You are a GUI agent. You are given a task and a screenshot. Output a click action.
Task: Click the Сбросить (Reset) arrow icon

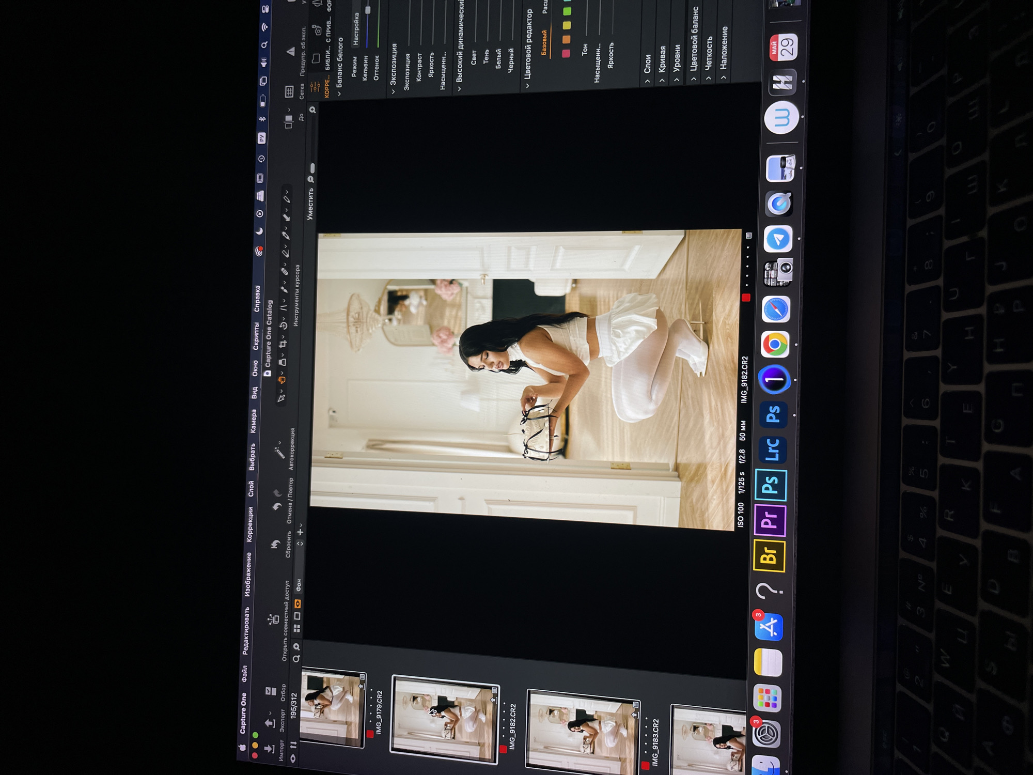coord(275,544)
